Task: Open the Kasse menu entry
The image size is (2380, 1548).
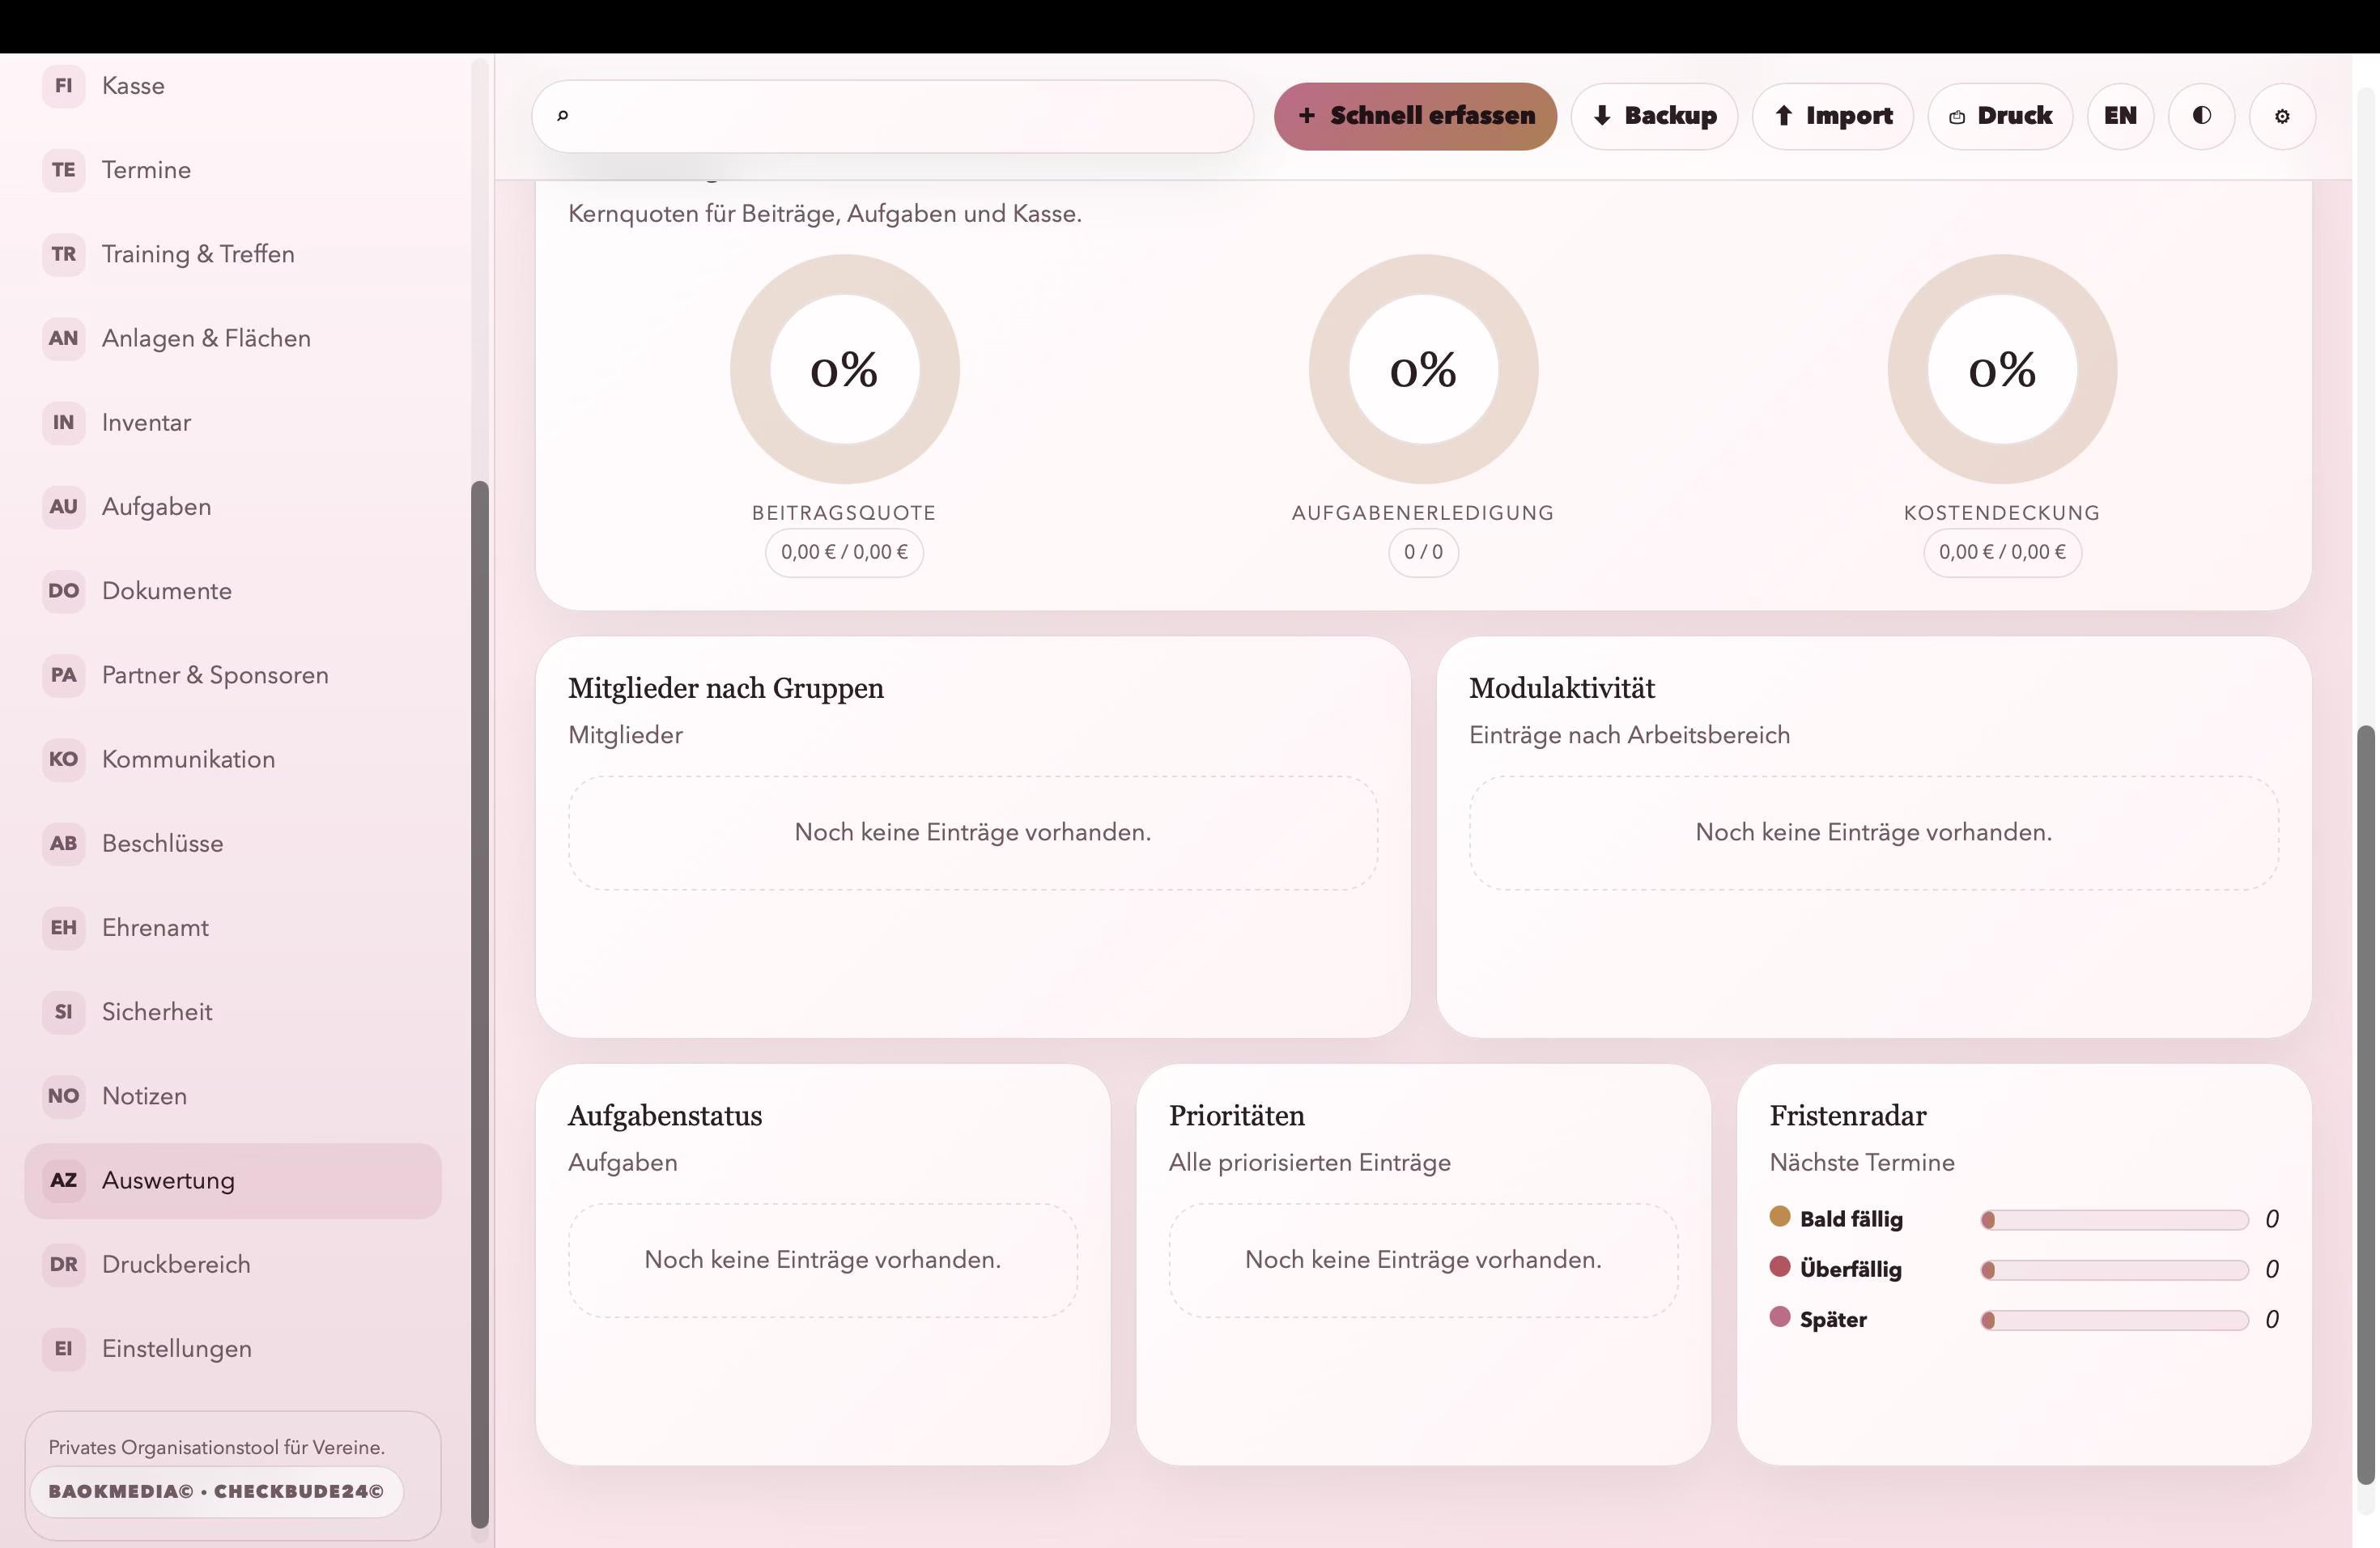Action: click(233, 86)
